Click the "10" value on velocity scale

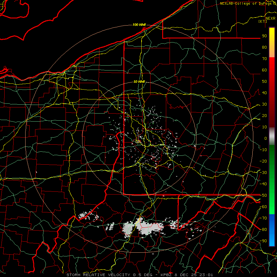[x=264, y=127]
